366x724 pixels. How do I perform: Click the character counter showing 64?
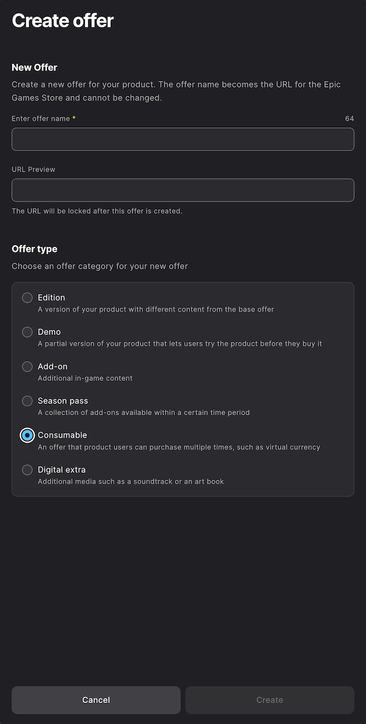pyautogui.click(x=349, y=118)
